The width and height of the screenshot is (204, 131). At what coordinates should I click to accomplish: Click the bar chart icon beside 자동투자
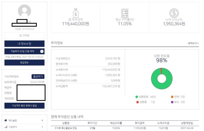[5, 127]
